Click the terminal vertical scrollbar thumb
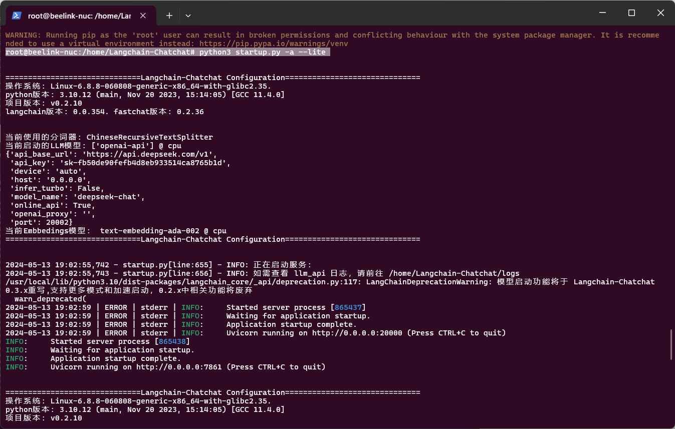Viewport: 675px width, 429px height. [x=671, y=344]
